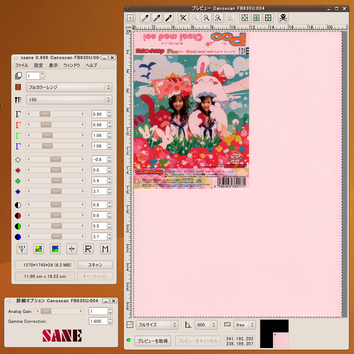The height and width of the screenshot is (354, 354).
Task: Pick the white point pipette tool
Action: pos(145,18)
